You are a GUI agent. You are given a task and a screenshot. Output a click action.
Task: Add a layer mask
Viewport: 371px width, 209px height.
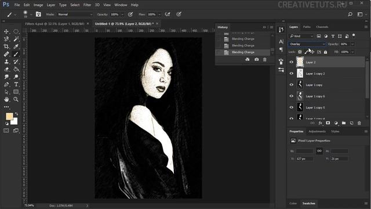328,123
